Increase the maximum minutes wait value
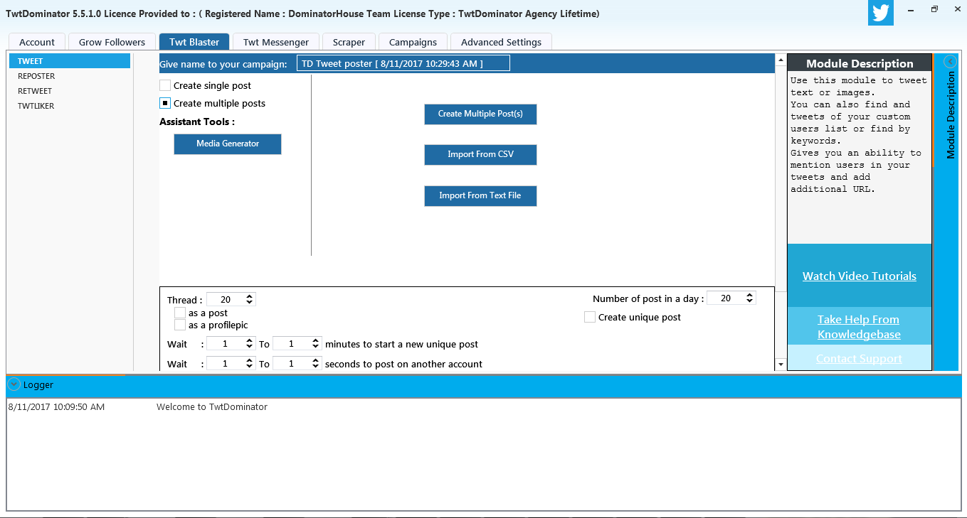The height and width of the screenshot is (518, 967). (316, 340)
